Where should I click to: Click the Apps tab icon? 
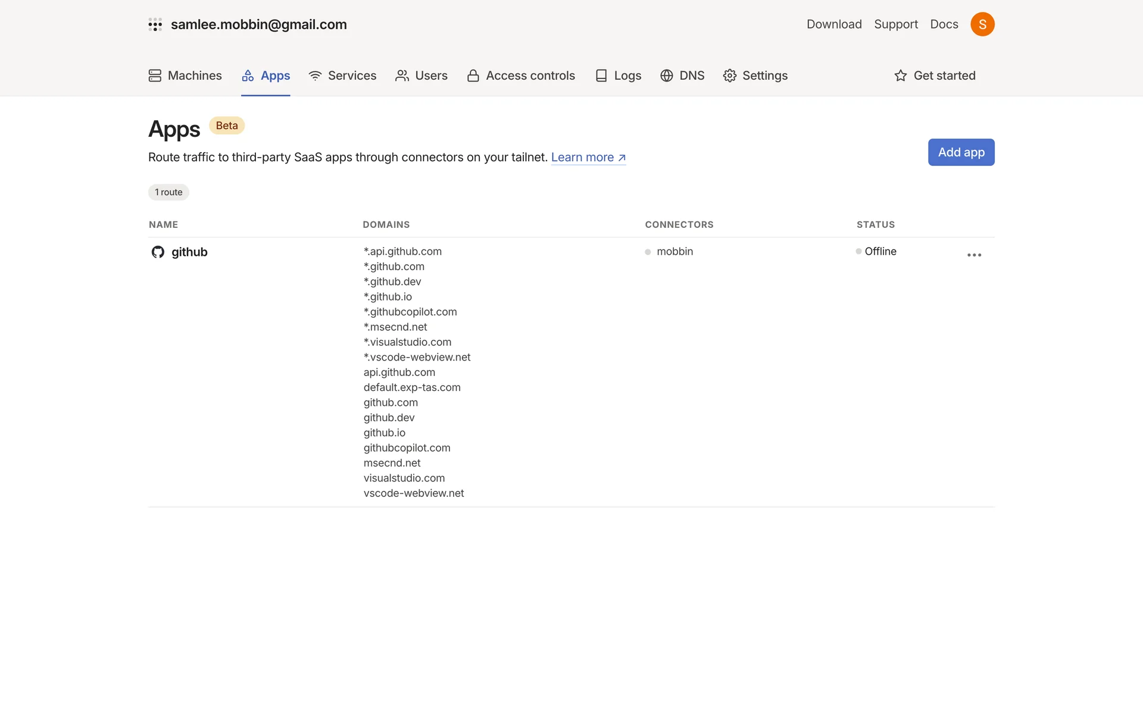tap(248, 76)
